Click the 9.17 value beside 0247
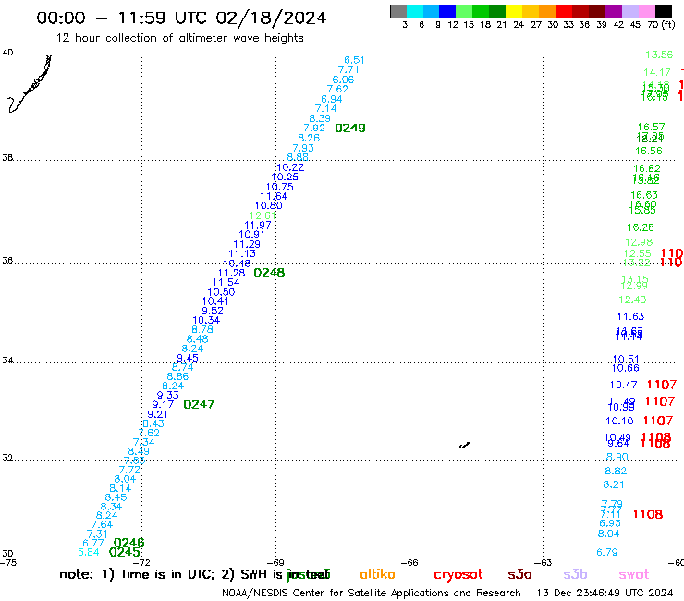684x601 pixels. point(164,405)
